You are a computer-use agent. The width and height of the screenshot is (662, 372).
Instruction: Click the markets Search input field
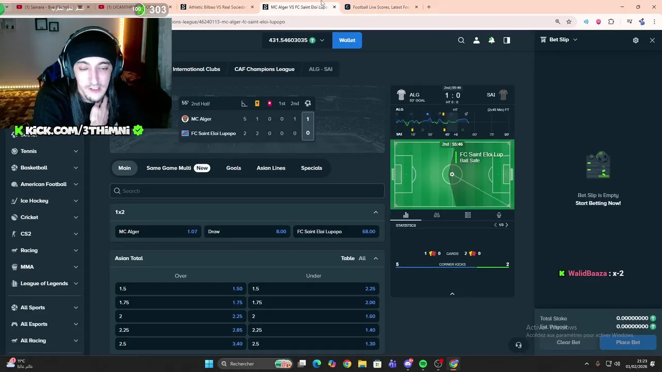point(247,191)
